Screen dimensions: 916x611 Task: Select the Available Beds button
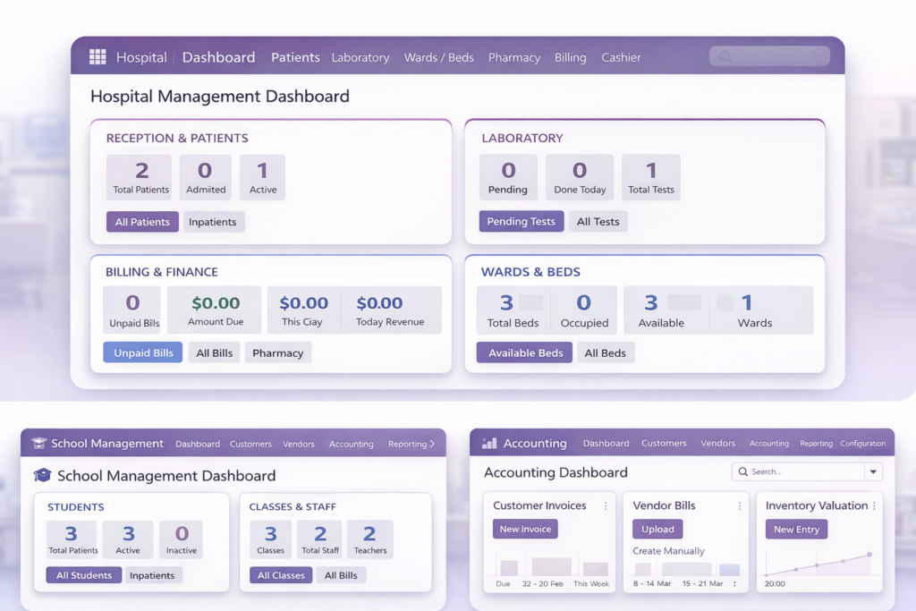(524, 352)
